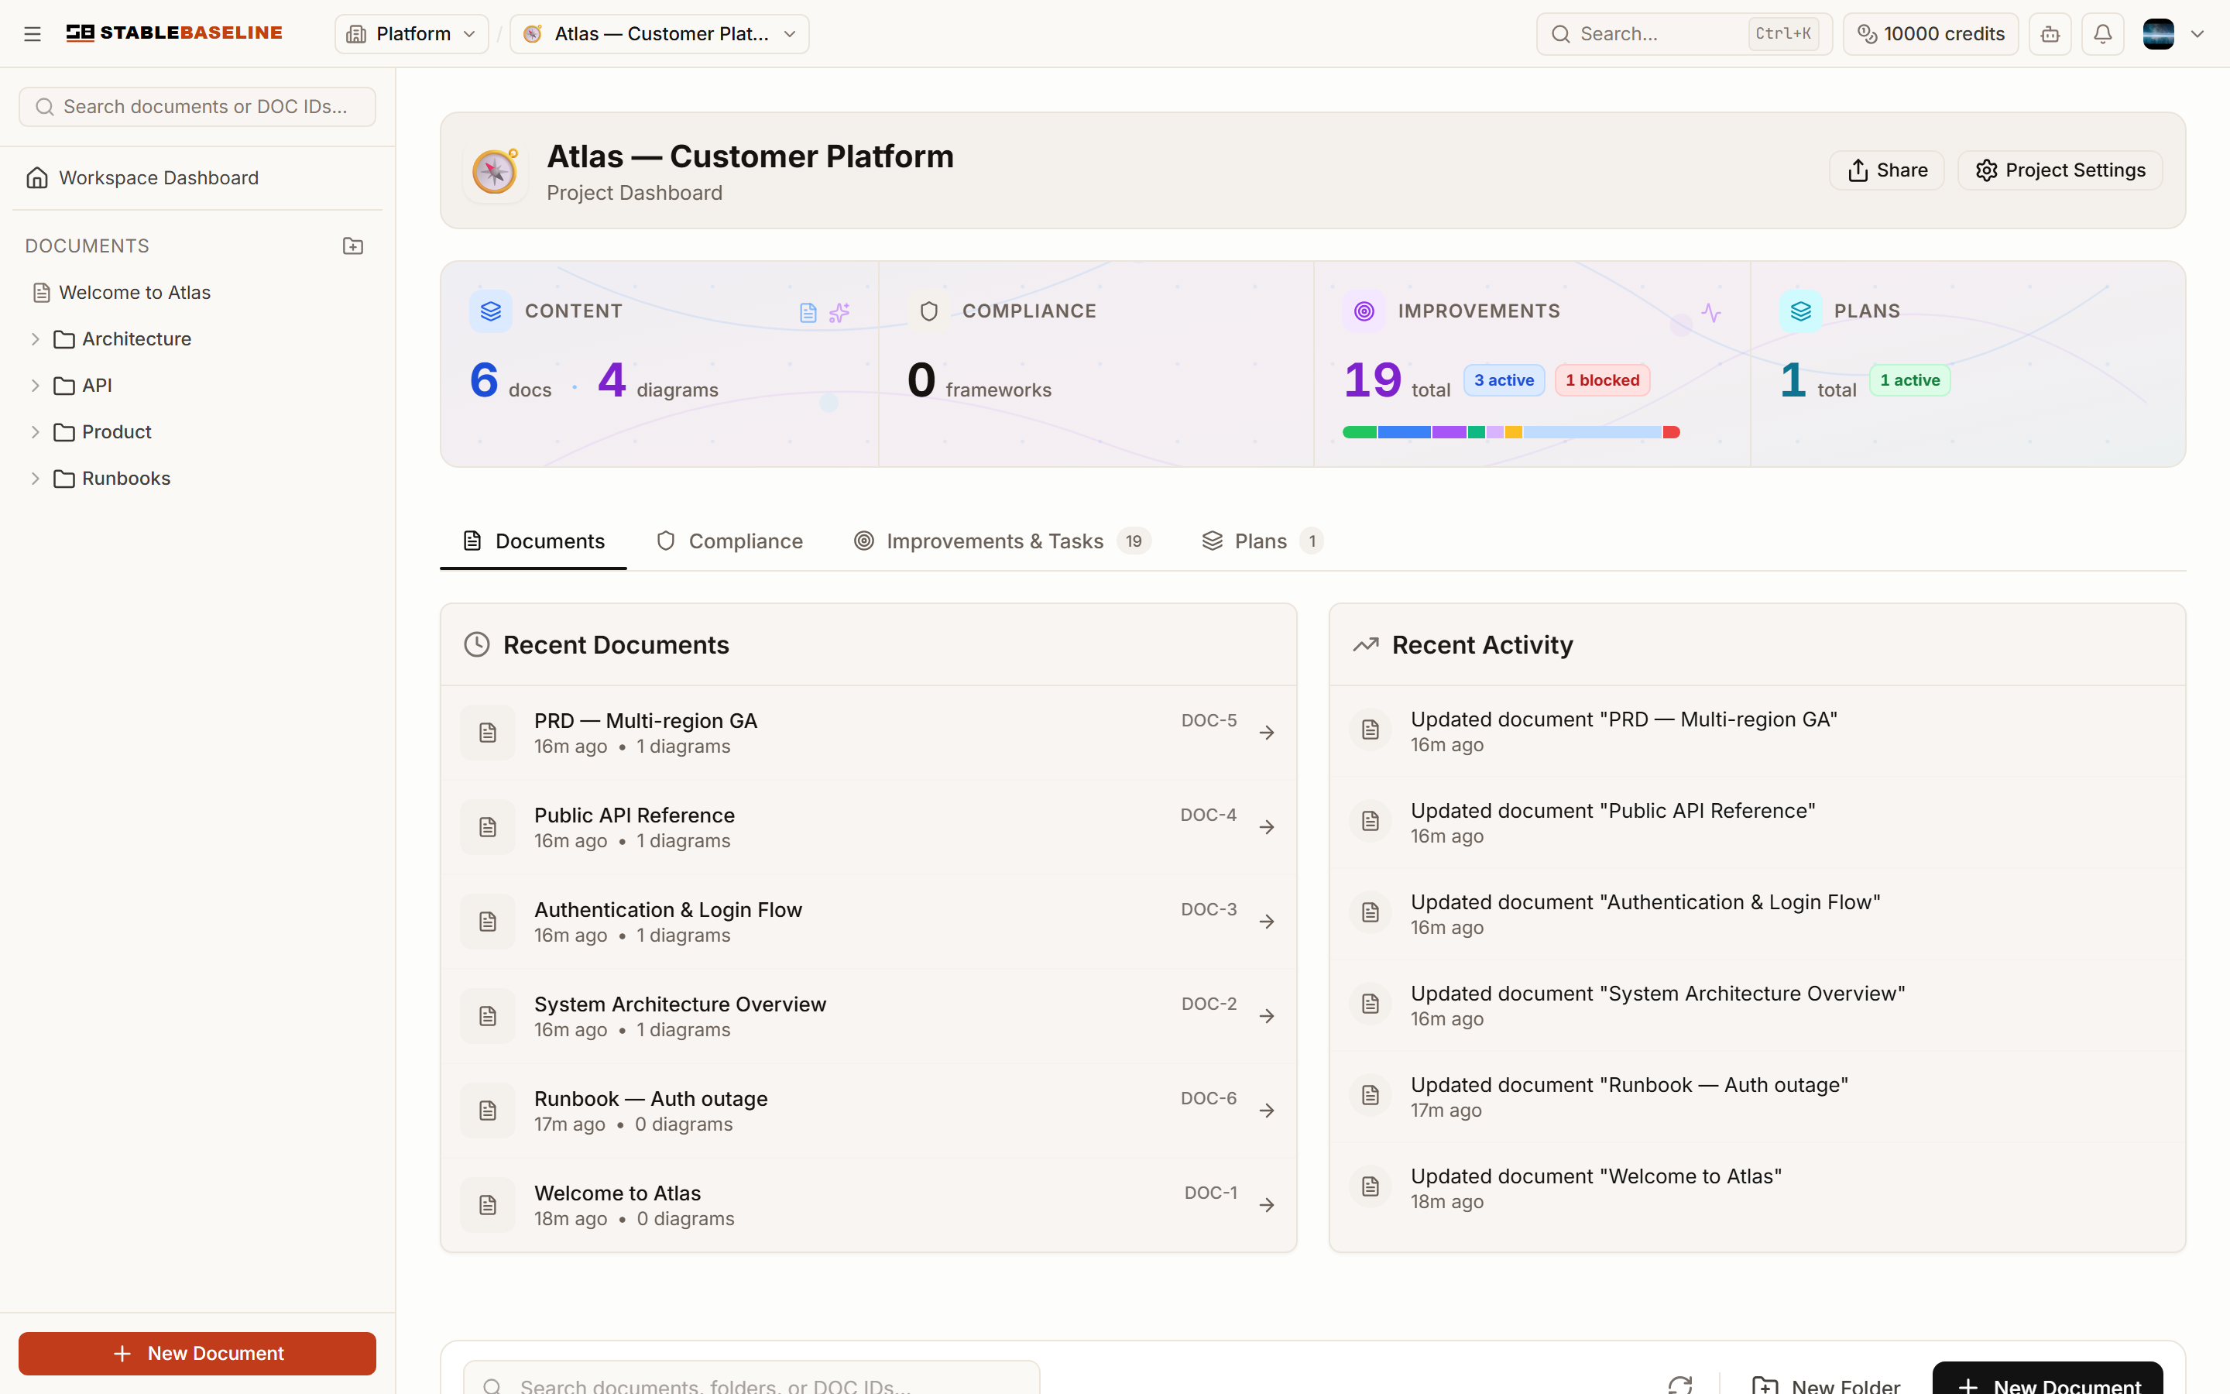Click document icon of Runbook — Auth outage
Viewport: 2230px width, 1394px height.
point(488,1110)
